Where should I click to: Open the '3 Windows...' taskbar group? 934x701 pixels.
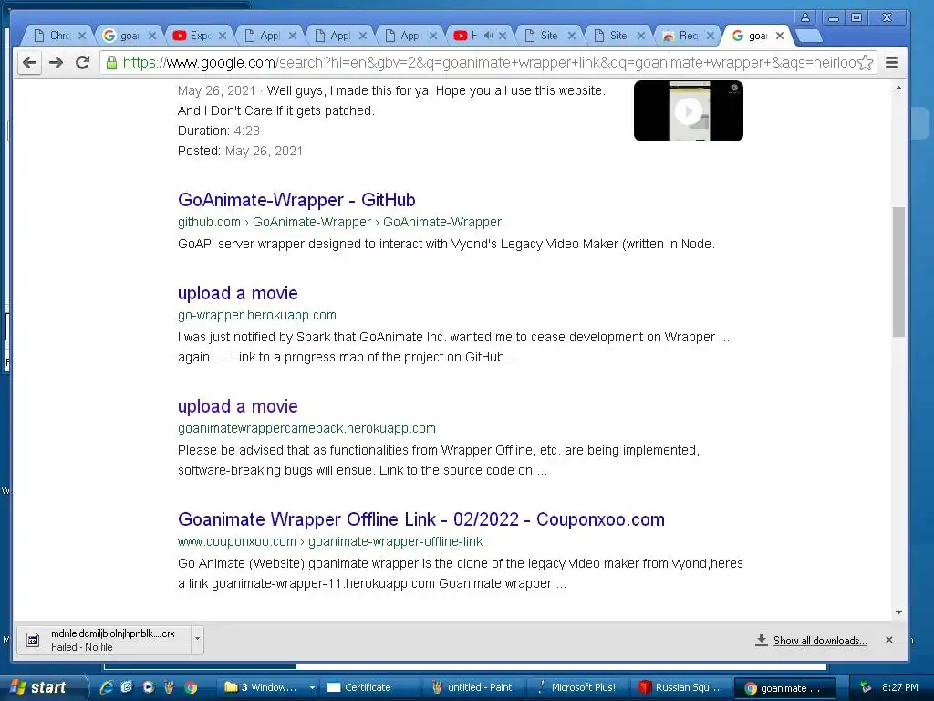click(x=269, y=687)
